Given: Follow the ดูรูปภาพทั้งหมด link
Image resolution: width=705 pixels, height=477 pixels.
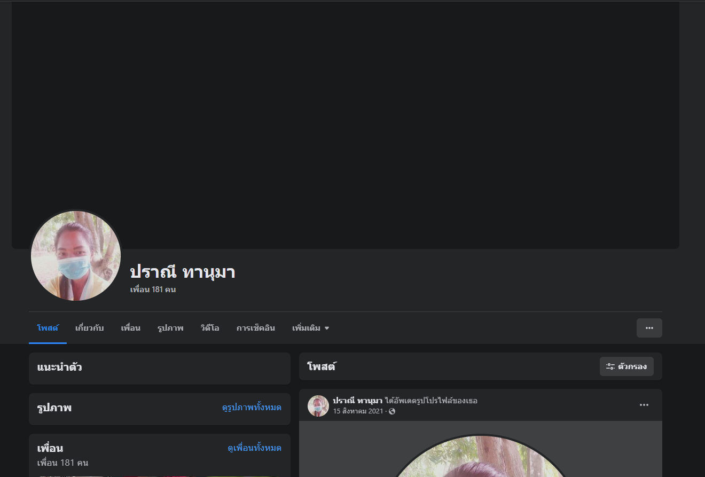Looking at the screenshot, I should click(252, 408).
